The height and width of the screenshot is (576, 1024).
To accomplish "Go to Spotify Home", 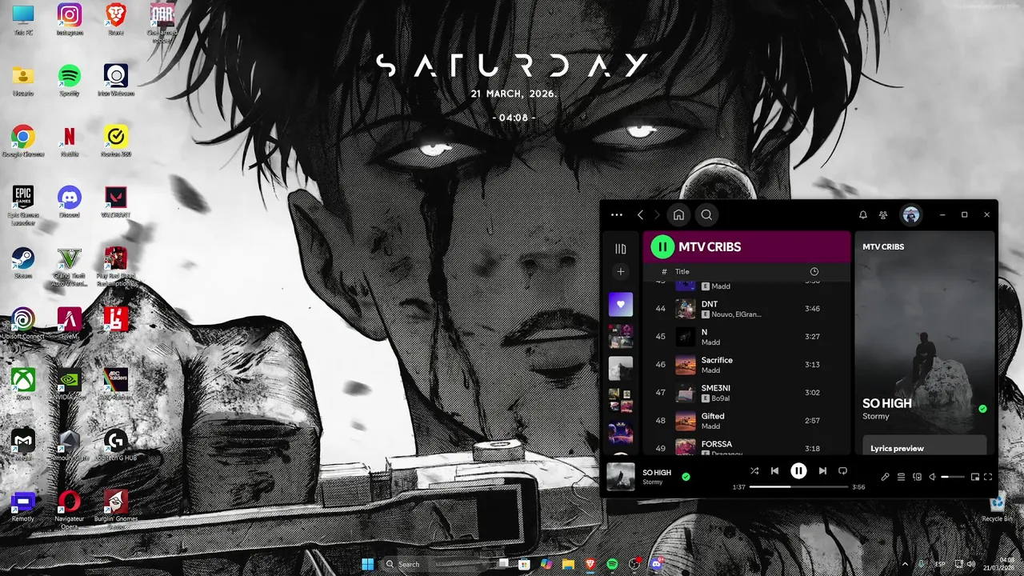I will pyautogui.click(x=678, y=214).
